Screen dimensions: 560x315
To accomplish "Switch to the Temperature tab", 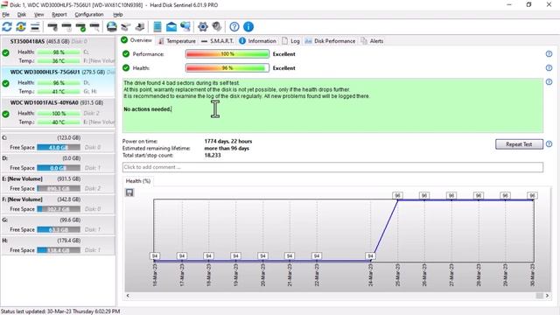I will 177,41.
